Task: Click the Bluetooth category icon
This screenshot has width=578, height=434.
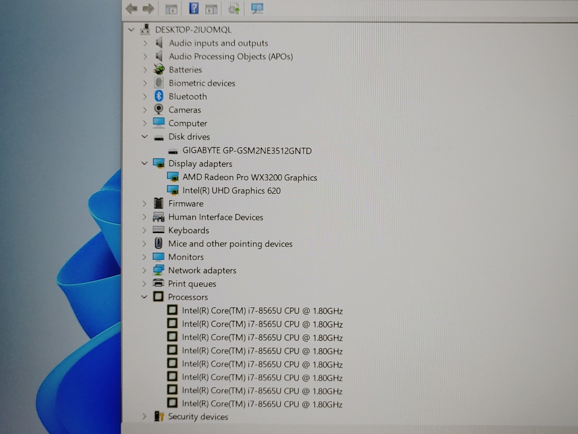Action: pyautogui.click(x=159, y=96)
